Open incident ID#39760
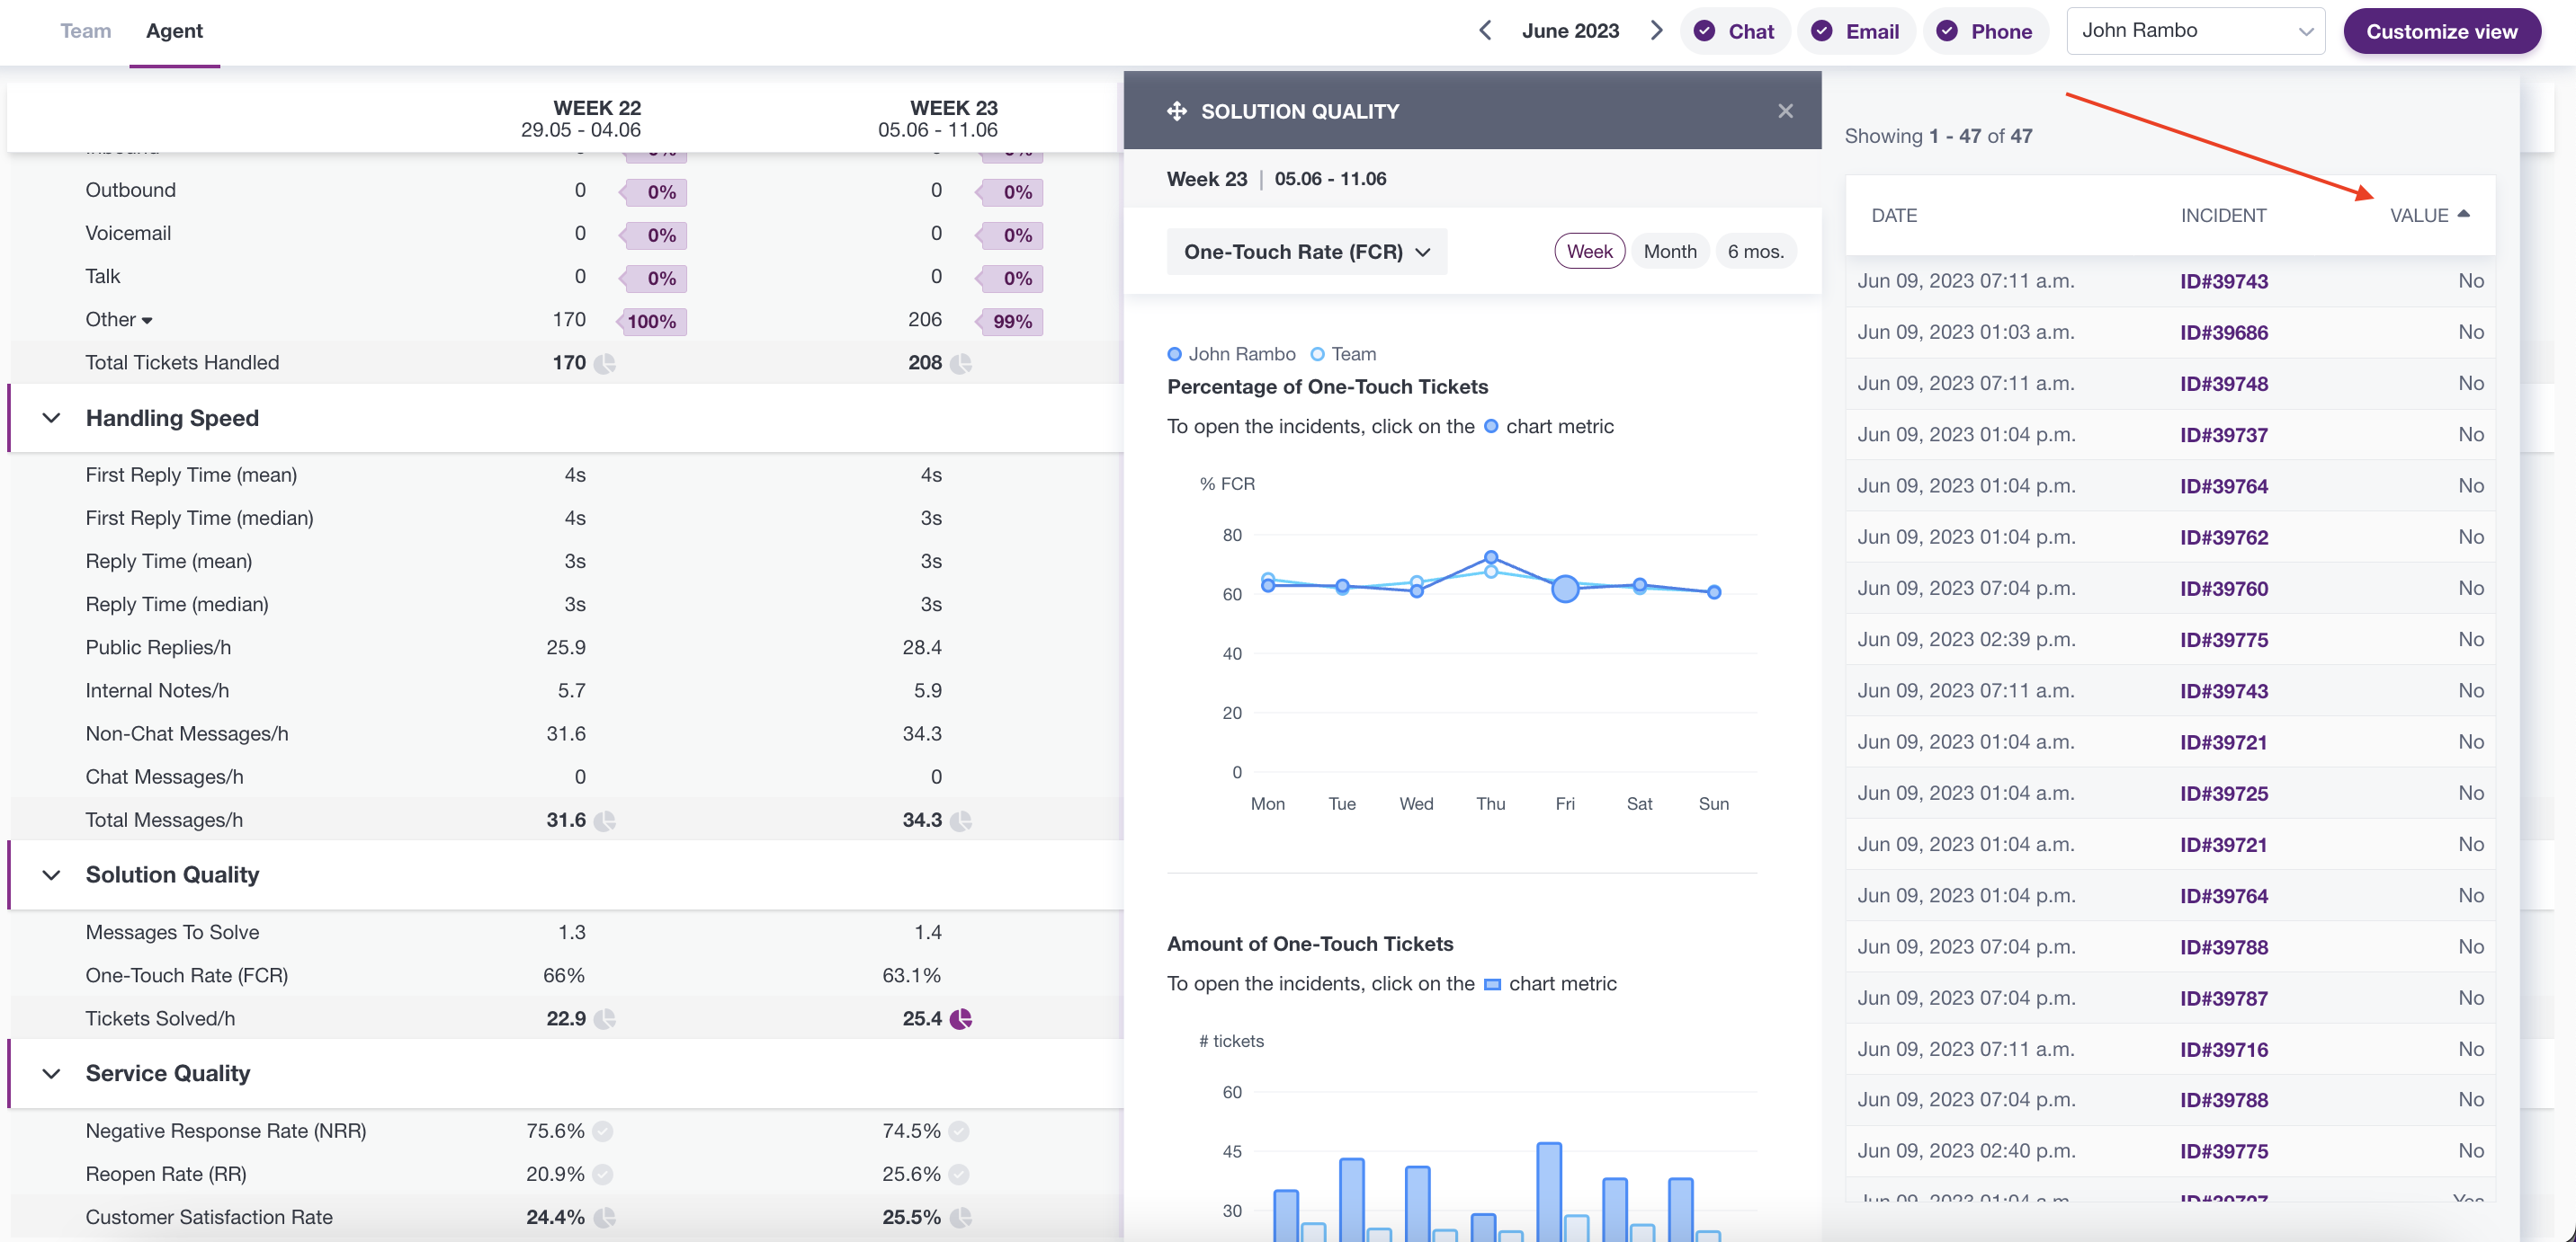 (x=2223, y=589)
